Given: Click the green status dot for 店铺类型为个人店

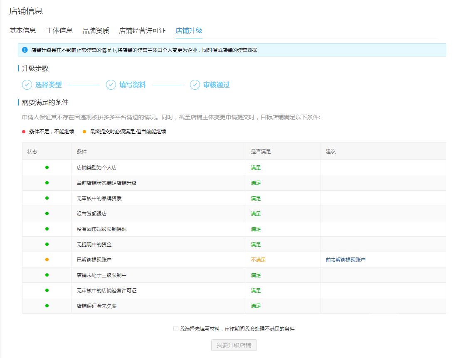Looking at the screenshot, I should click(x=47, y=167).
